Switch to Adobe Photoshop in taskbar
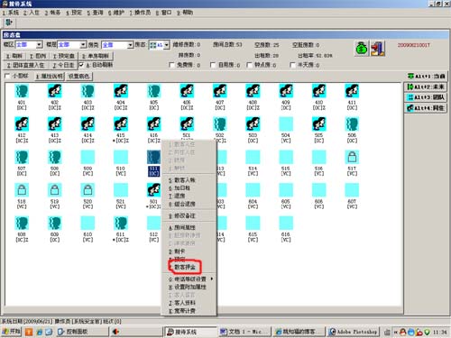Viewport: 451px width, 338px height. (354, 332)
